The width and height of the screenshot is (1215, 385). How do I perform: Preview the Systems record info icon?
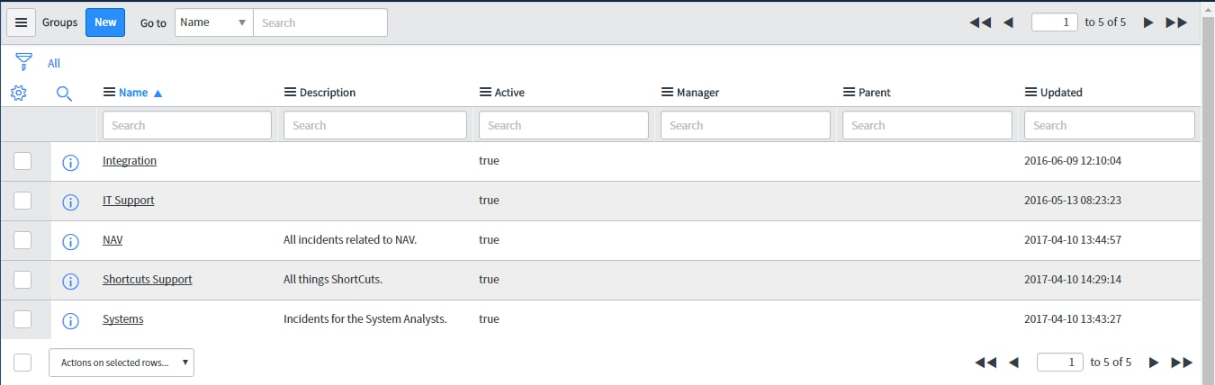(x=70, y=321)
